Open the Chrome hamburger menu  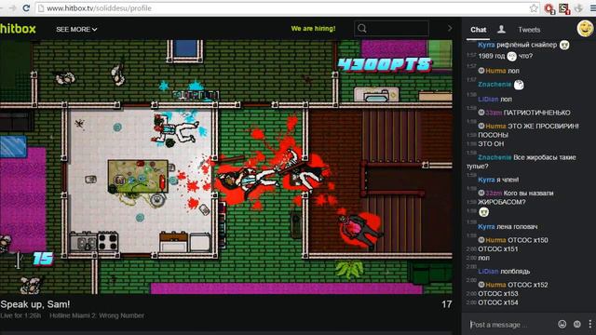[x=592, y=8]
